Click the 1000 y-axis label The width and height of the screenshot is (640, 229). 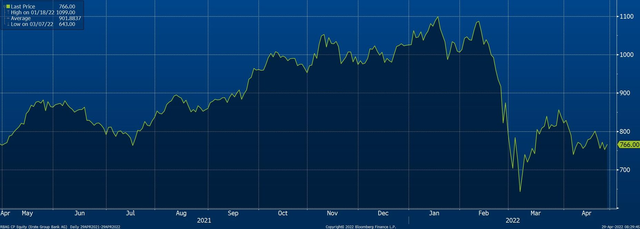[627, 55]
